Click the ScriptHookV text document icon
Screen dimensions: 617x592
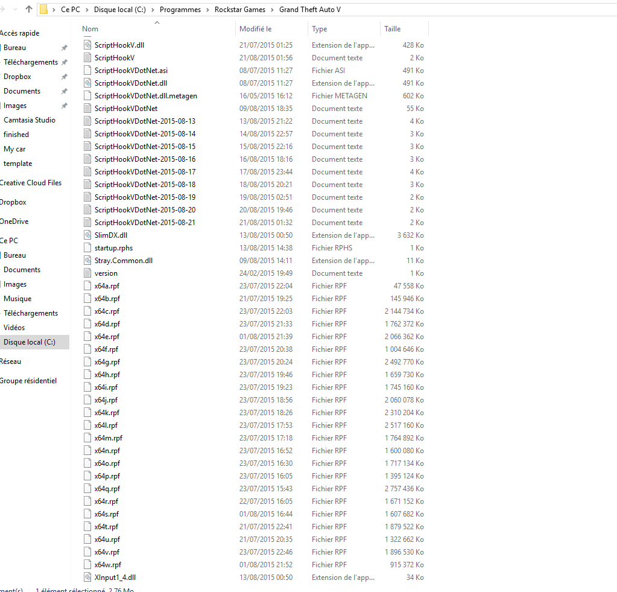coord(87,58)
